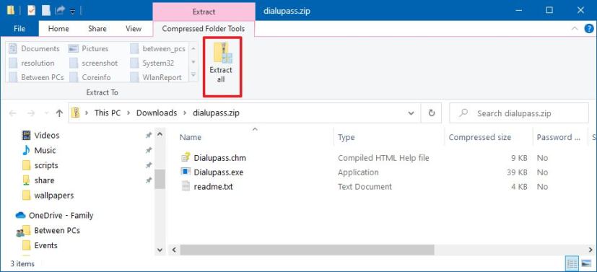This screenshot has width=597, height=272.
Task: Refresh the folder view
Action: 432,113
